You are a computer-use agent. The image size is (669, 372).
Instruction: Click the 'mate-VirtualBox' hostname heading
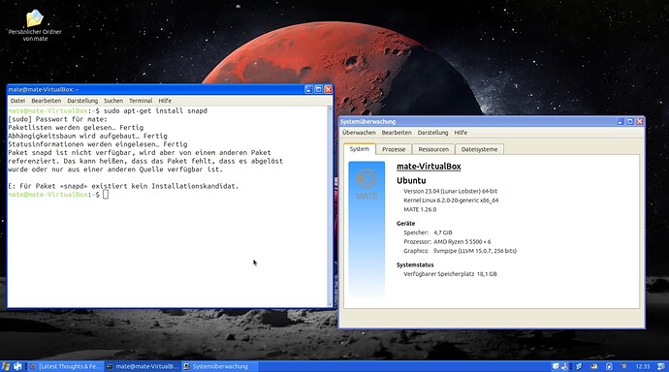[429, 167]
